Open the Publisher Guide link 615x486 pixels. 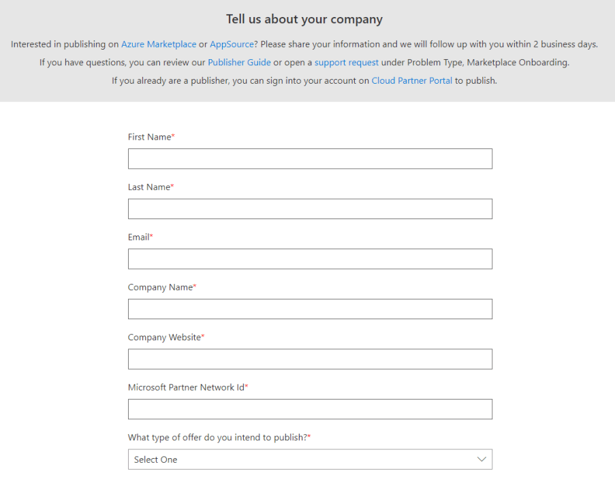pyautogui.click(x=239, y=62)
